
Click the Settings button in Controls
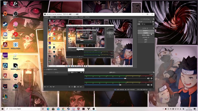tap(146, 40)
